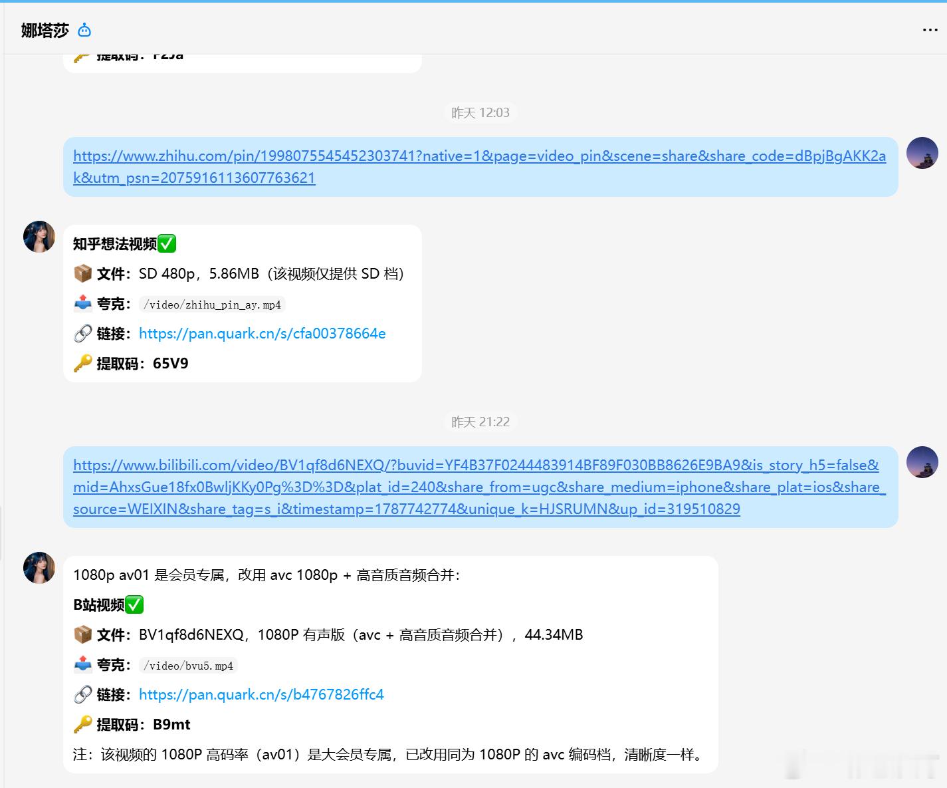Click the chain icon beside cfa00378664e link
947x788 pixels.
(82, 334)
